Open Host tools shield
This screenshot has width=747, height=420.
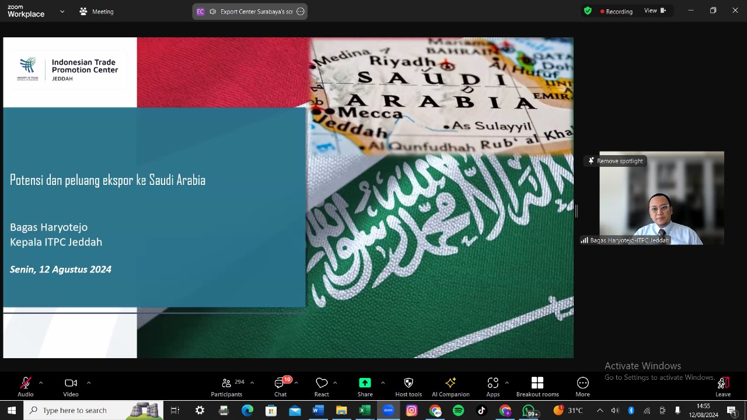click(x=409, y=387)
